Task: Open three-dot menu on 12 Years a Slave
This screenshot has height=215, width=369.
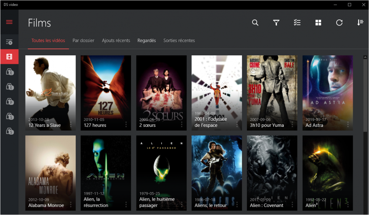Action: 71,125
